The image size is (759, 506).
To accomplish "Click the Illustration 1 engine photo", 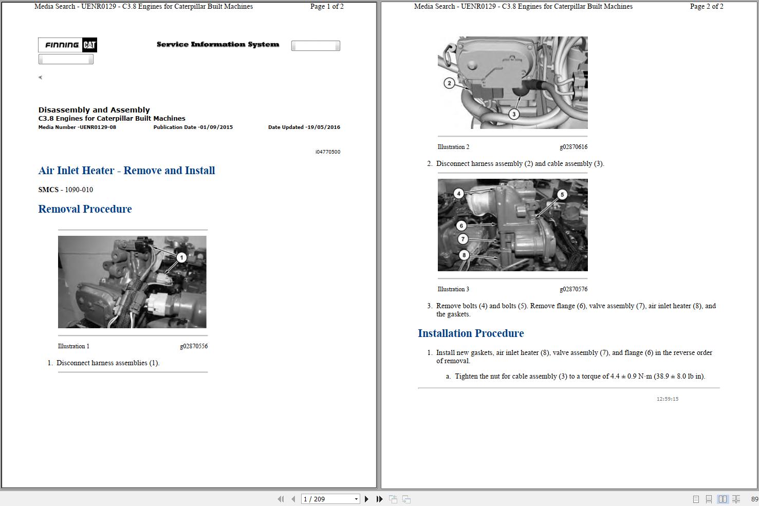I will pos(132,282).
